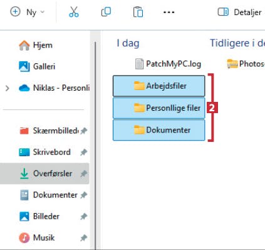
Task: Open the Dokumenter sidebar entry
Action: 49,195
